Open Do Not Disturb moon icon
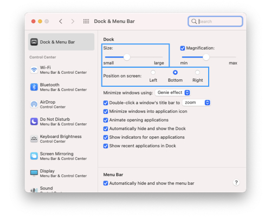Screen dimensions: 271x217 point(34,122)
